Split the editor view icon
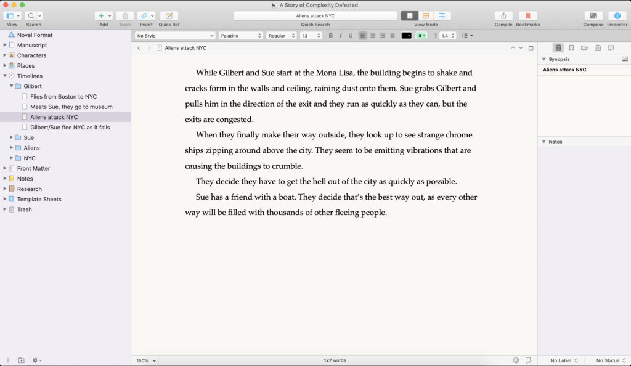631x366 pixels. click(531, 48)
